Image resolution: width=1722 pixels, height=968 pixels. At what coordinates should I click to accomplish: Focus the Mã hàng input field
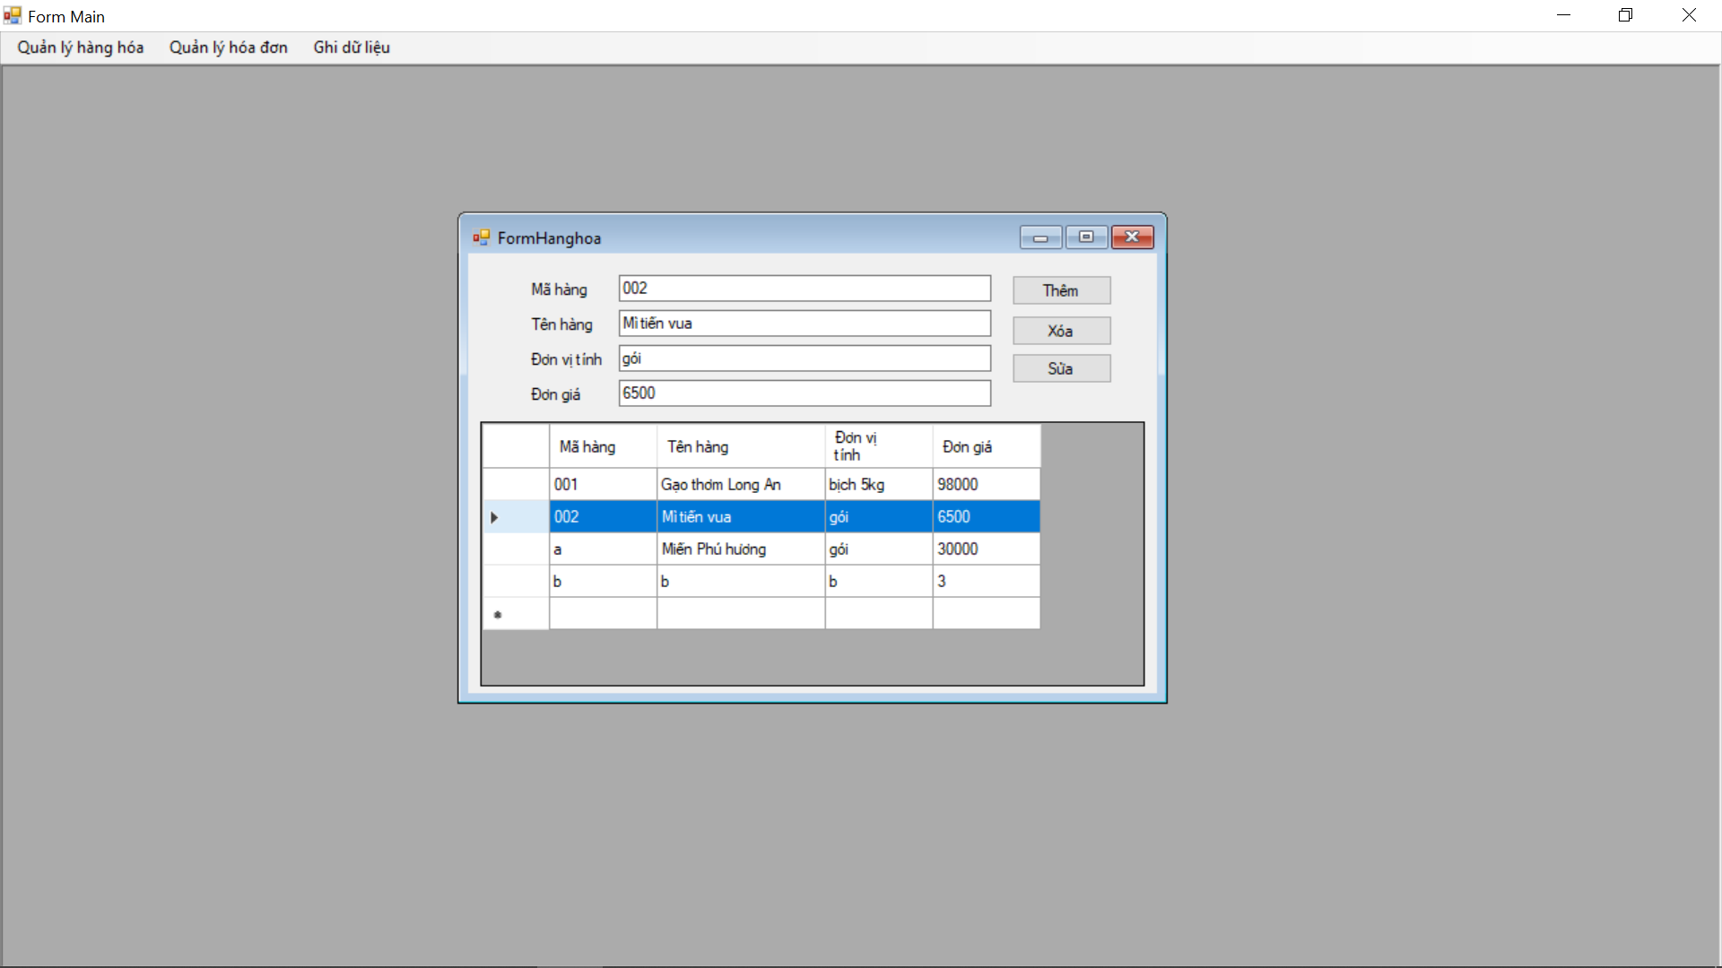(x=804, y=289)
